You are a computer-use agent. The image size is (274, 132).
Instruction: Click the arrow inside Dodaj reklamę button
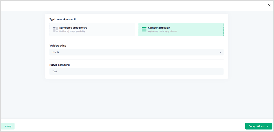coord(268,126)
